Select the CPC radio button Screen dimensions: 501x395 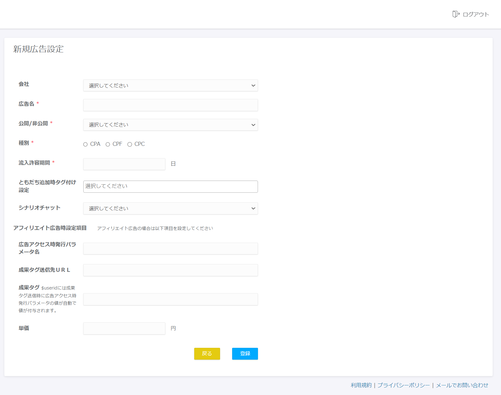point(130,144)
